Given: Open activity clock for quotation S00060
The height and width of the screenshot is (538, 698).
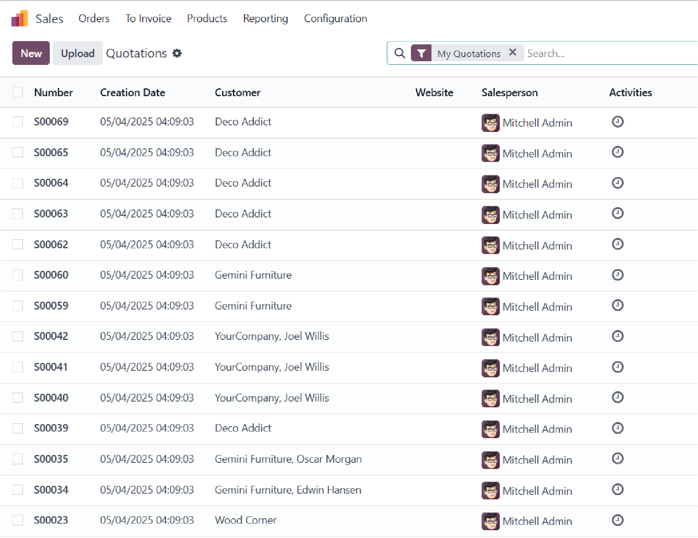Looking at the screenshot, I should (617, 275).
